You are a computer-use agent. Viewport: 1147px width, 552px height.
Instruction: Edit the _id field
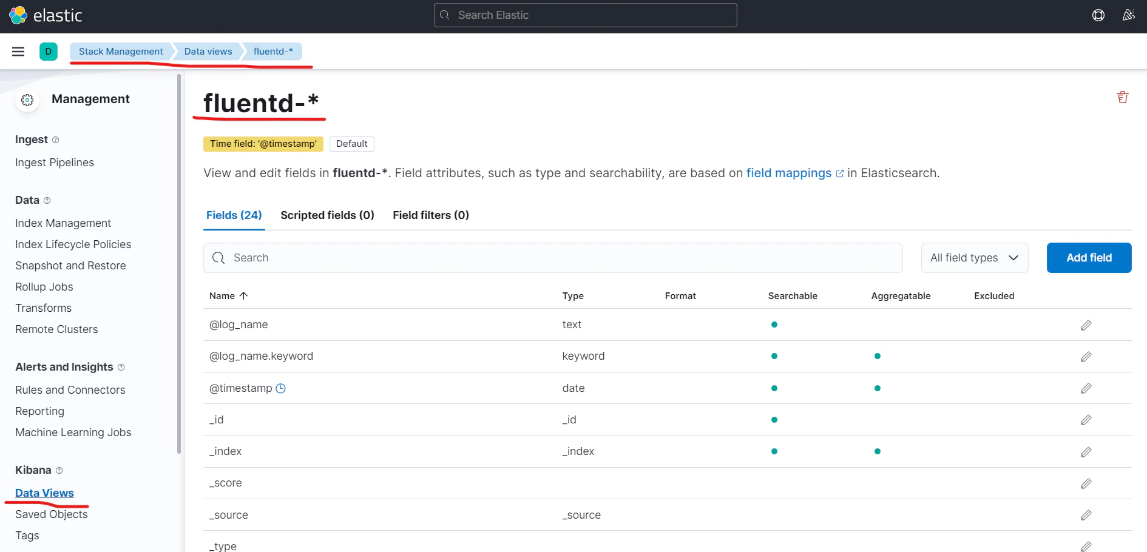1086,420
